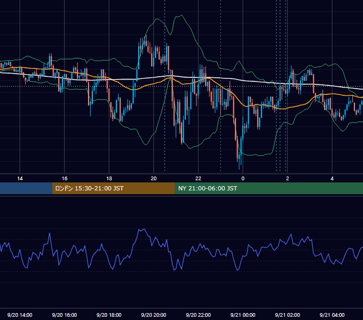Click the 9/20 20:00 time label
Image resolution: width=363 pixels, height=320 pixels.
[x=154, y=315]
